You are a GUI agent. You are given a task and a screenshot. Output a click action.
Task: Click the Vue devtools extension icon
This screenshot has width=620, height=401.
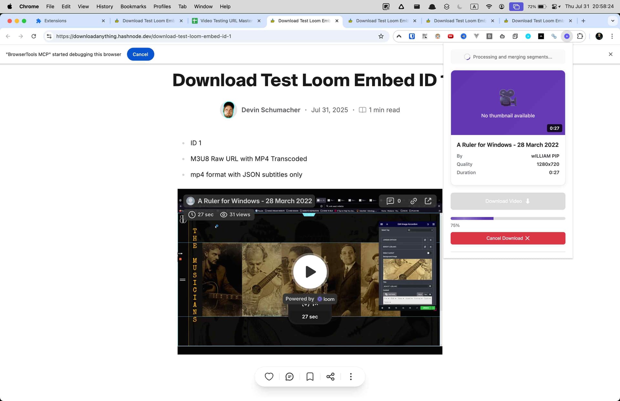coord(476,36)
